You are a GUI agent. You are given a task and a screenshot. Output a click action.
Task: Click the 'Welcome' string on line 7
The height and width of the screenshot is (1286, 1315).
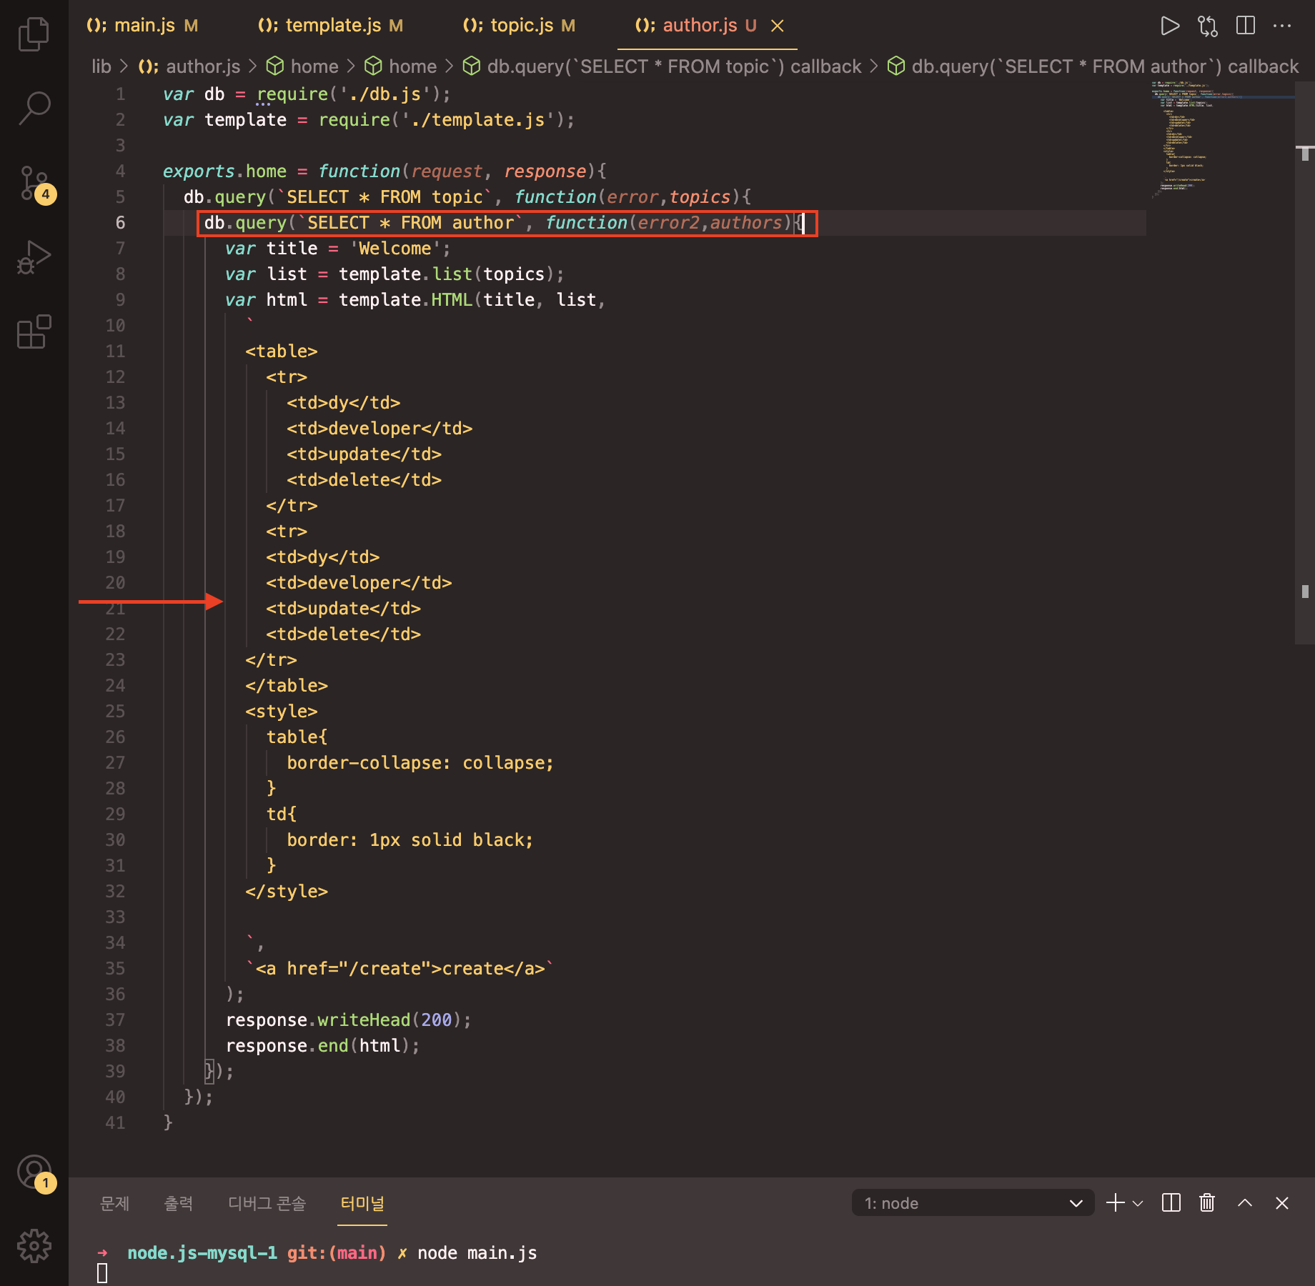395,248
